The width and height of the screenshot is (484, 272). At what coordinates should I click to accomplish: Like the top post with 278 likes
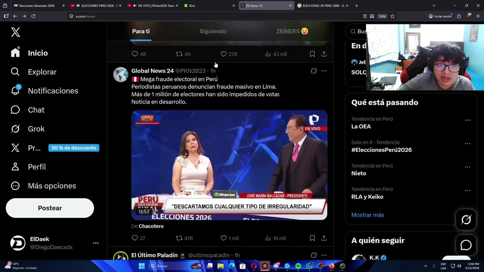pyautogui.click(x=223, y=54)
